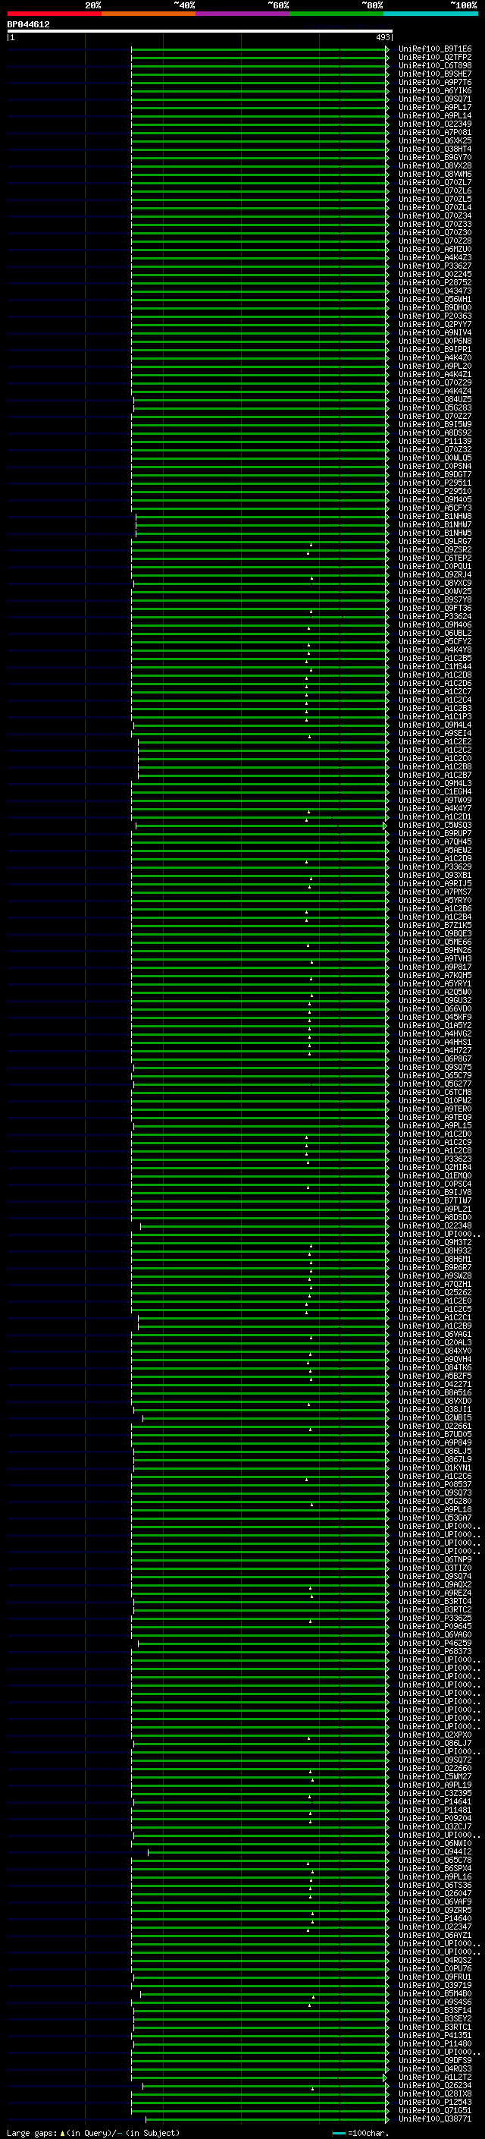
Task: Select the UniRef100_A4K4Z3 label
Action: click(x=435, y=257)
